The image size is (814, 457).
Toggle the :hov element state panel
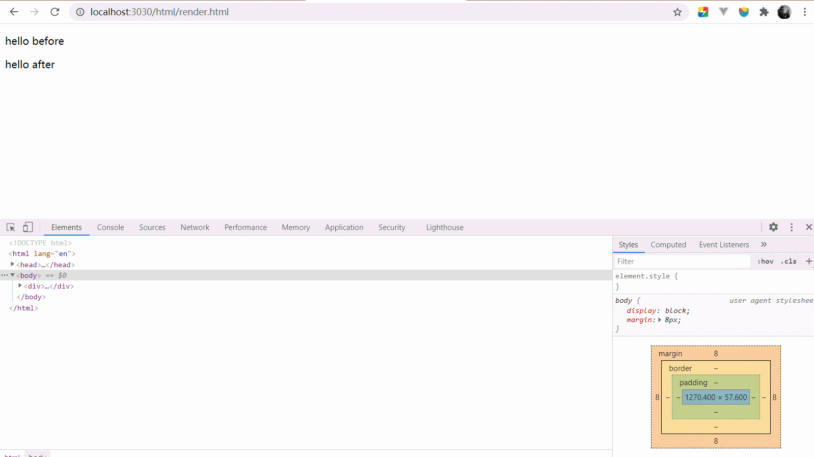[x=765, y=262]
